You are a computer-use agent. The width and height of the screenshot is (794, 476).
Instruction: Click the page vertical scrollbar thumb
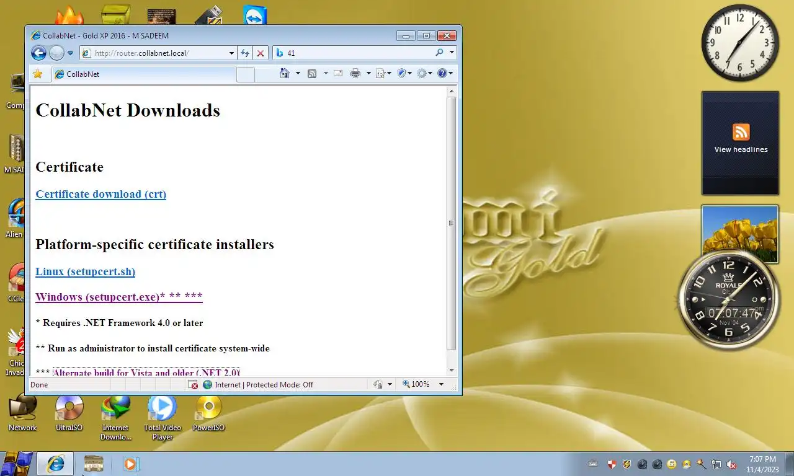(x=452, y=223)
